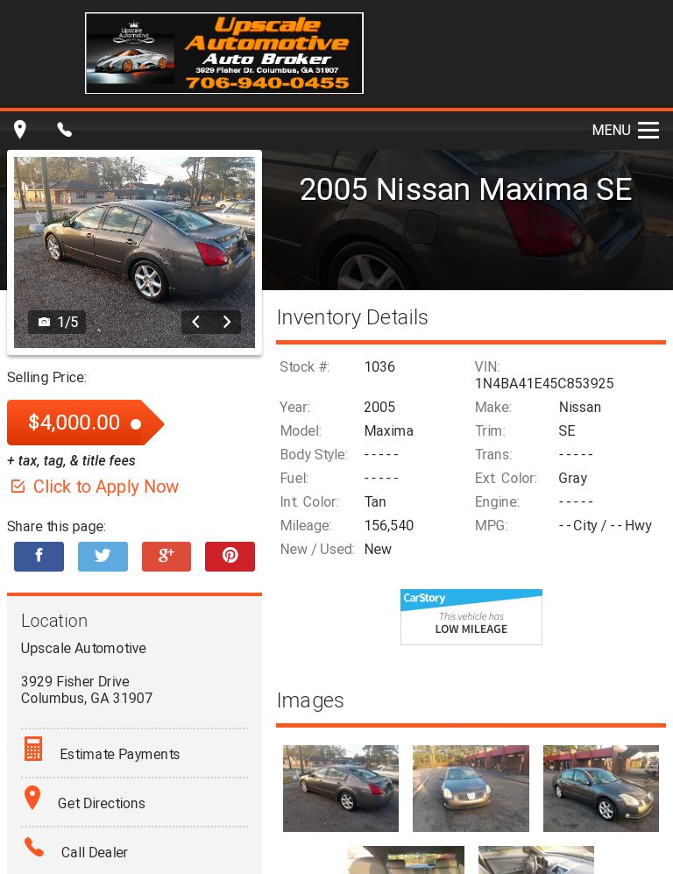Screen dimensions: 673x874
Task: Open first thumbnail of rear side view
Action: point(341,788)
